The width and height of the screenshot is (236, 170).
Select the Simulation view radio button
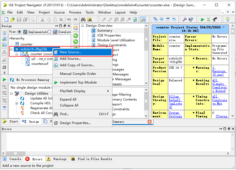click(x=50, y=32)
